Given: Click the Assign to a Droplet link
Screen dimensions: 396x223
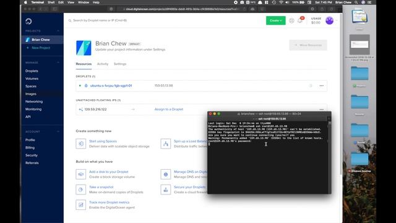Looking at the screenshot, I should [169, 109].
